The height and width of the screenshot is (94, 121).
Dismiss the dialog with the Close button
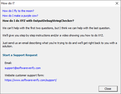pyautogui.click(x=108, y=89)
